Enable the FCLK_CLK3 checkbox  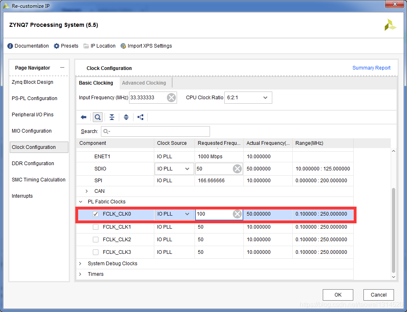pos(96,252)
